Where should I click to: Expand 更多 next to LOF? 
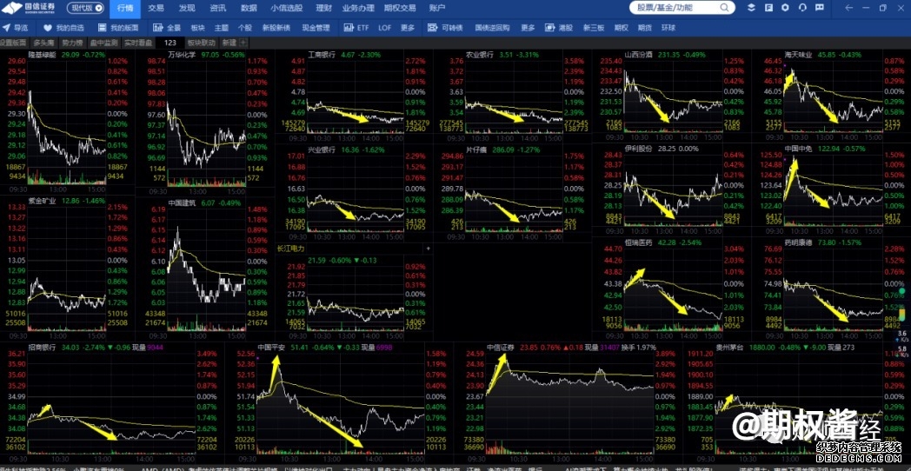(x=408, y=27)
